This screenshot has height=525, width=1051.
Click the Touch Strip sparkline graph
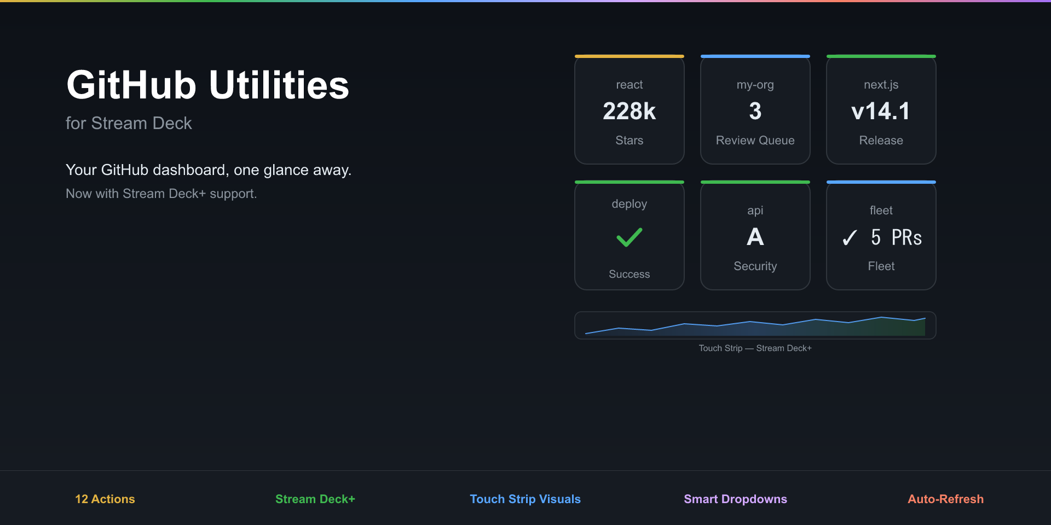pos(755,325)
